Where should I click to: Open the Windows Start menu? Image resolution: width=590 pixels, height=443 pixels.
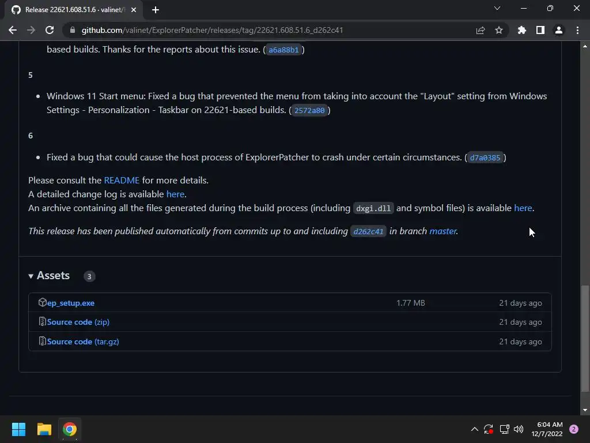tap(18, 429)
